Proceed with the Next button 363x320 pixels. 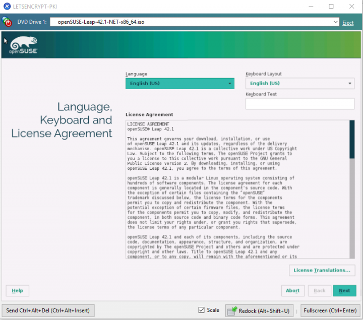pos(344,291)
